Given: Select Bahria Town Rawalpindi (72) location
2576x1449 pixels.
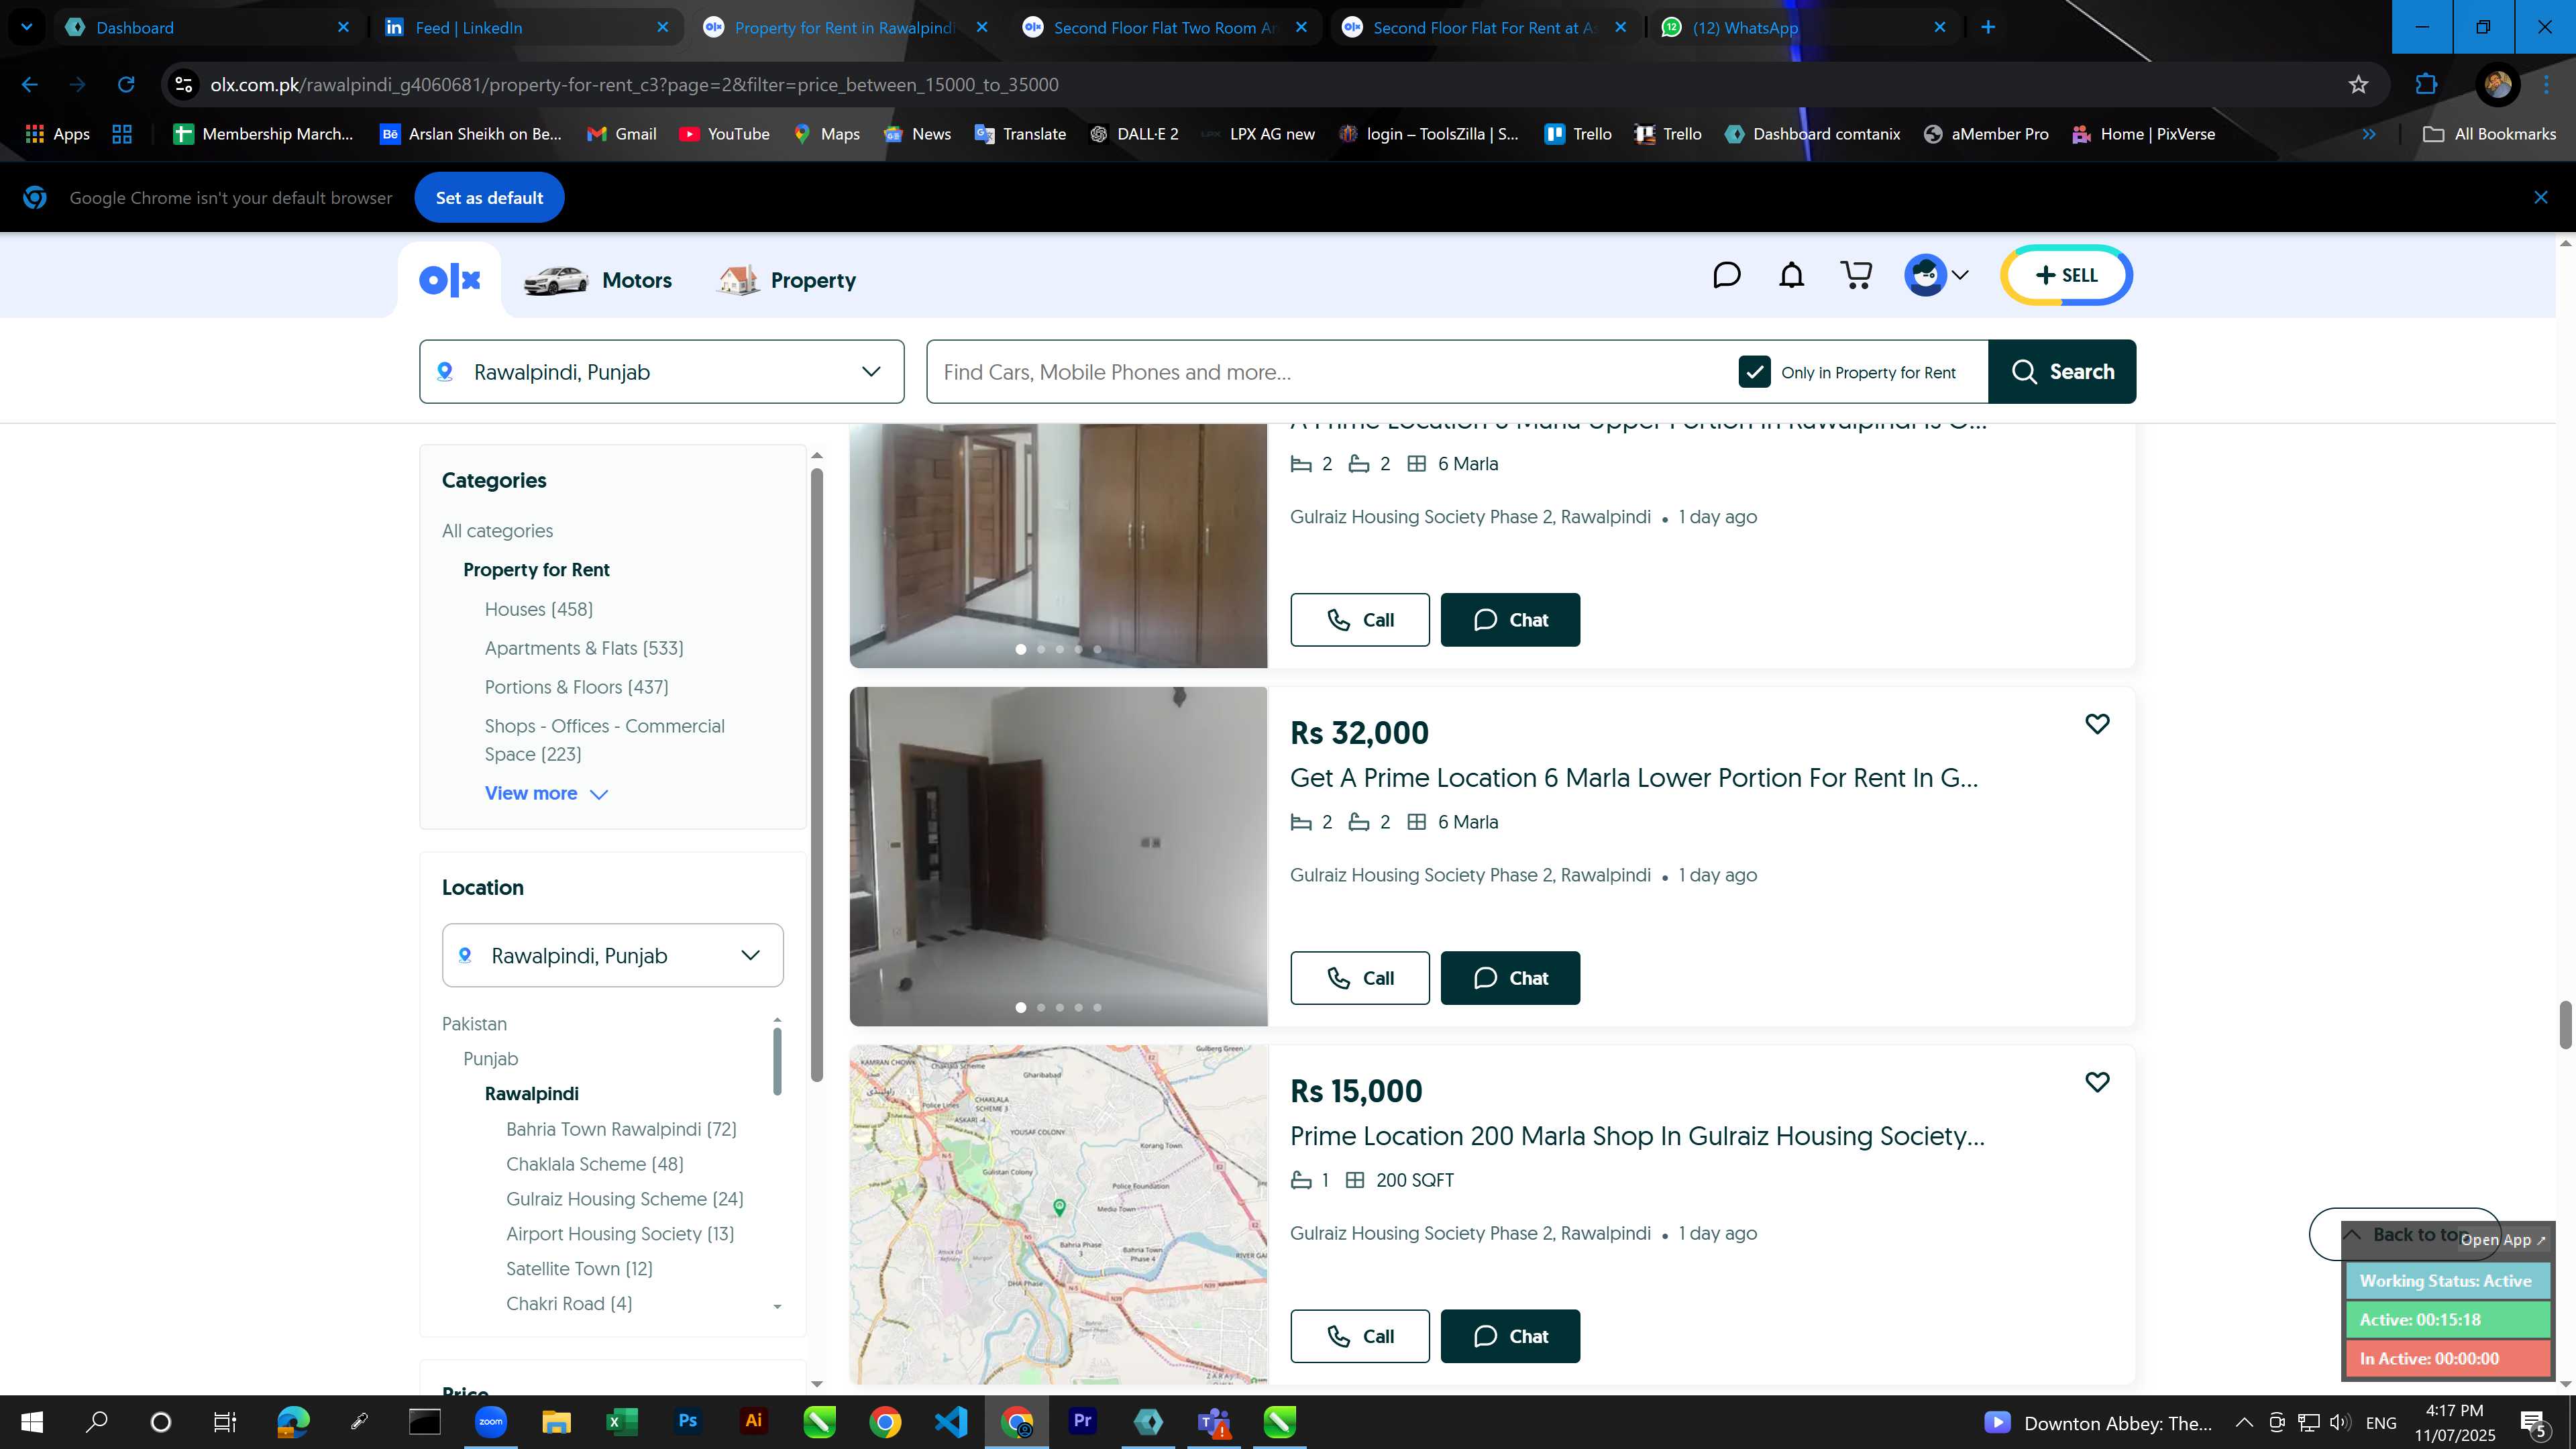Looking at the screenshot, I should pyautogui.click(x=621, y=1129).
